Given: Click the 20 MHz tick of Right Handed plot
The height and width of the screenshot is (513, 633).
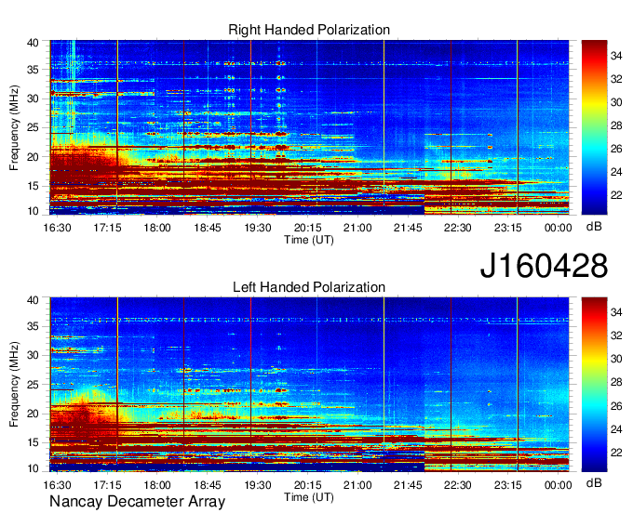Looking at the screenshot, I should tap(33, 157).
